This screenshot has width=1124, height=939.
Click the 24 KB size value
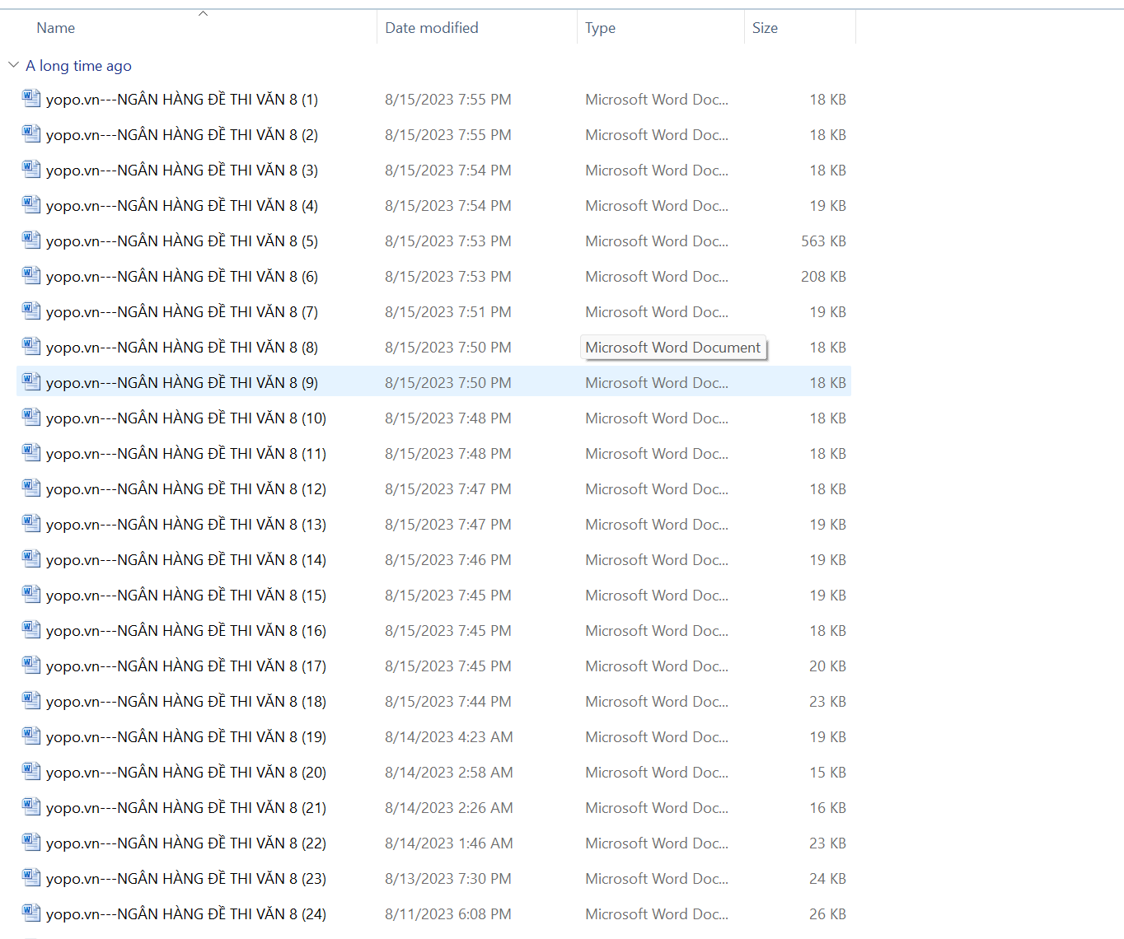click(x=827, y=879)
